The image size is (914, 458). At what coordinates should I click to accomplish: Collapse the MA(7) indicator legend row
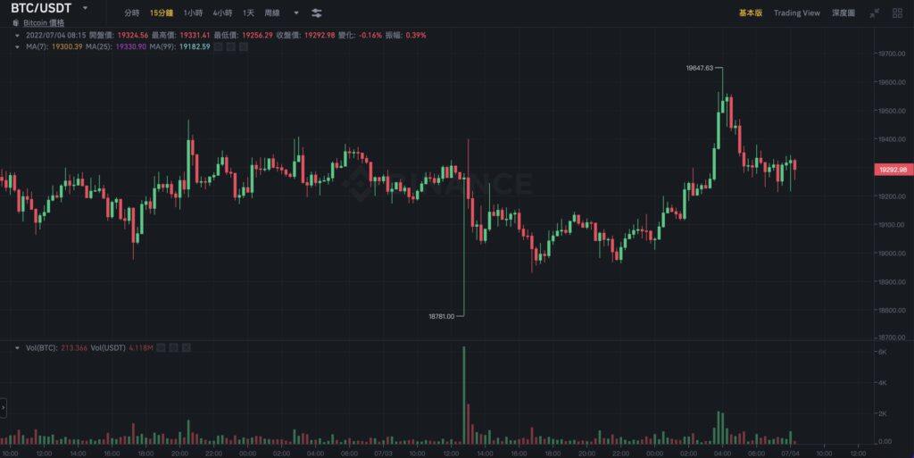[18, 46]
